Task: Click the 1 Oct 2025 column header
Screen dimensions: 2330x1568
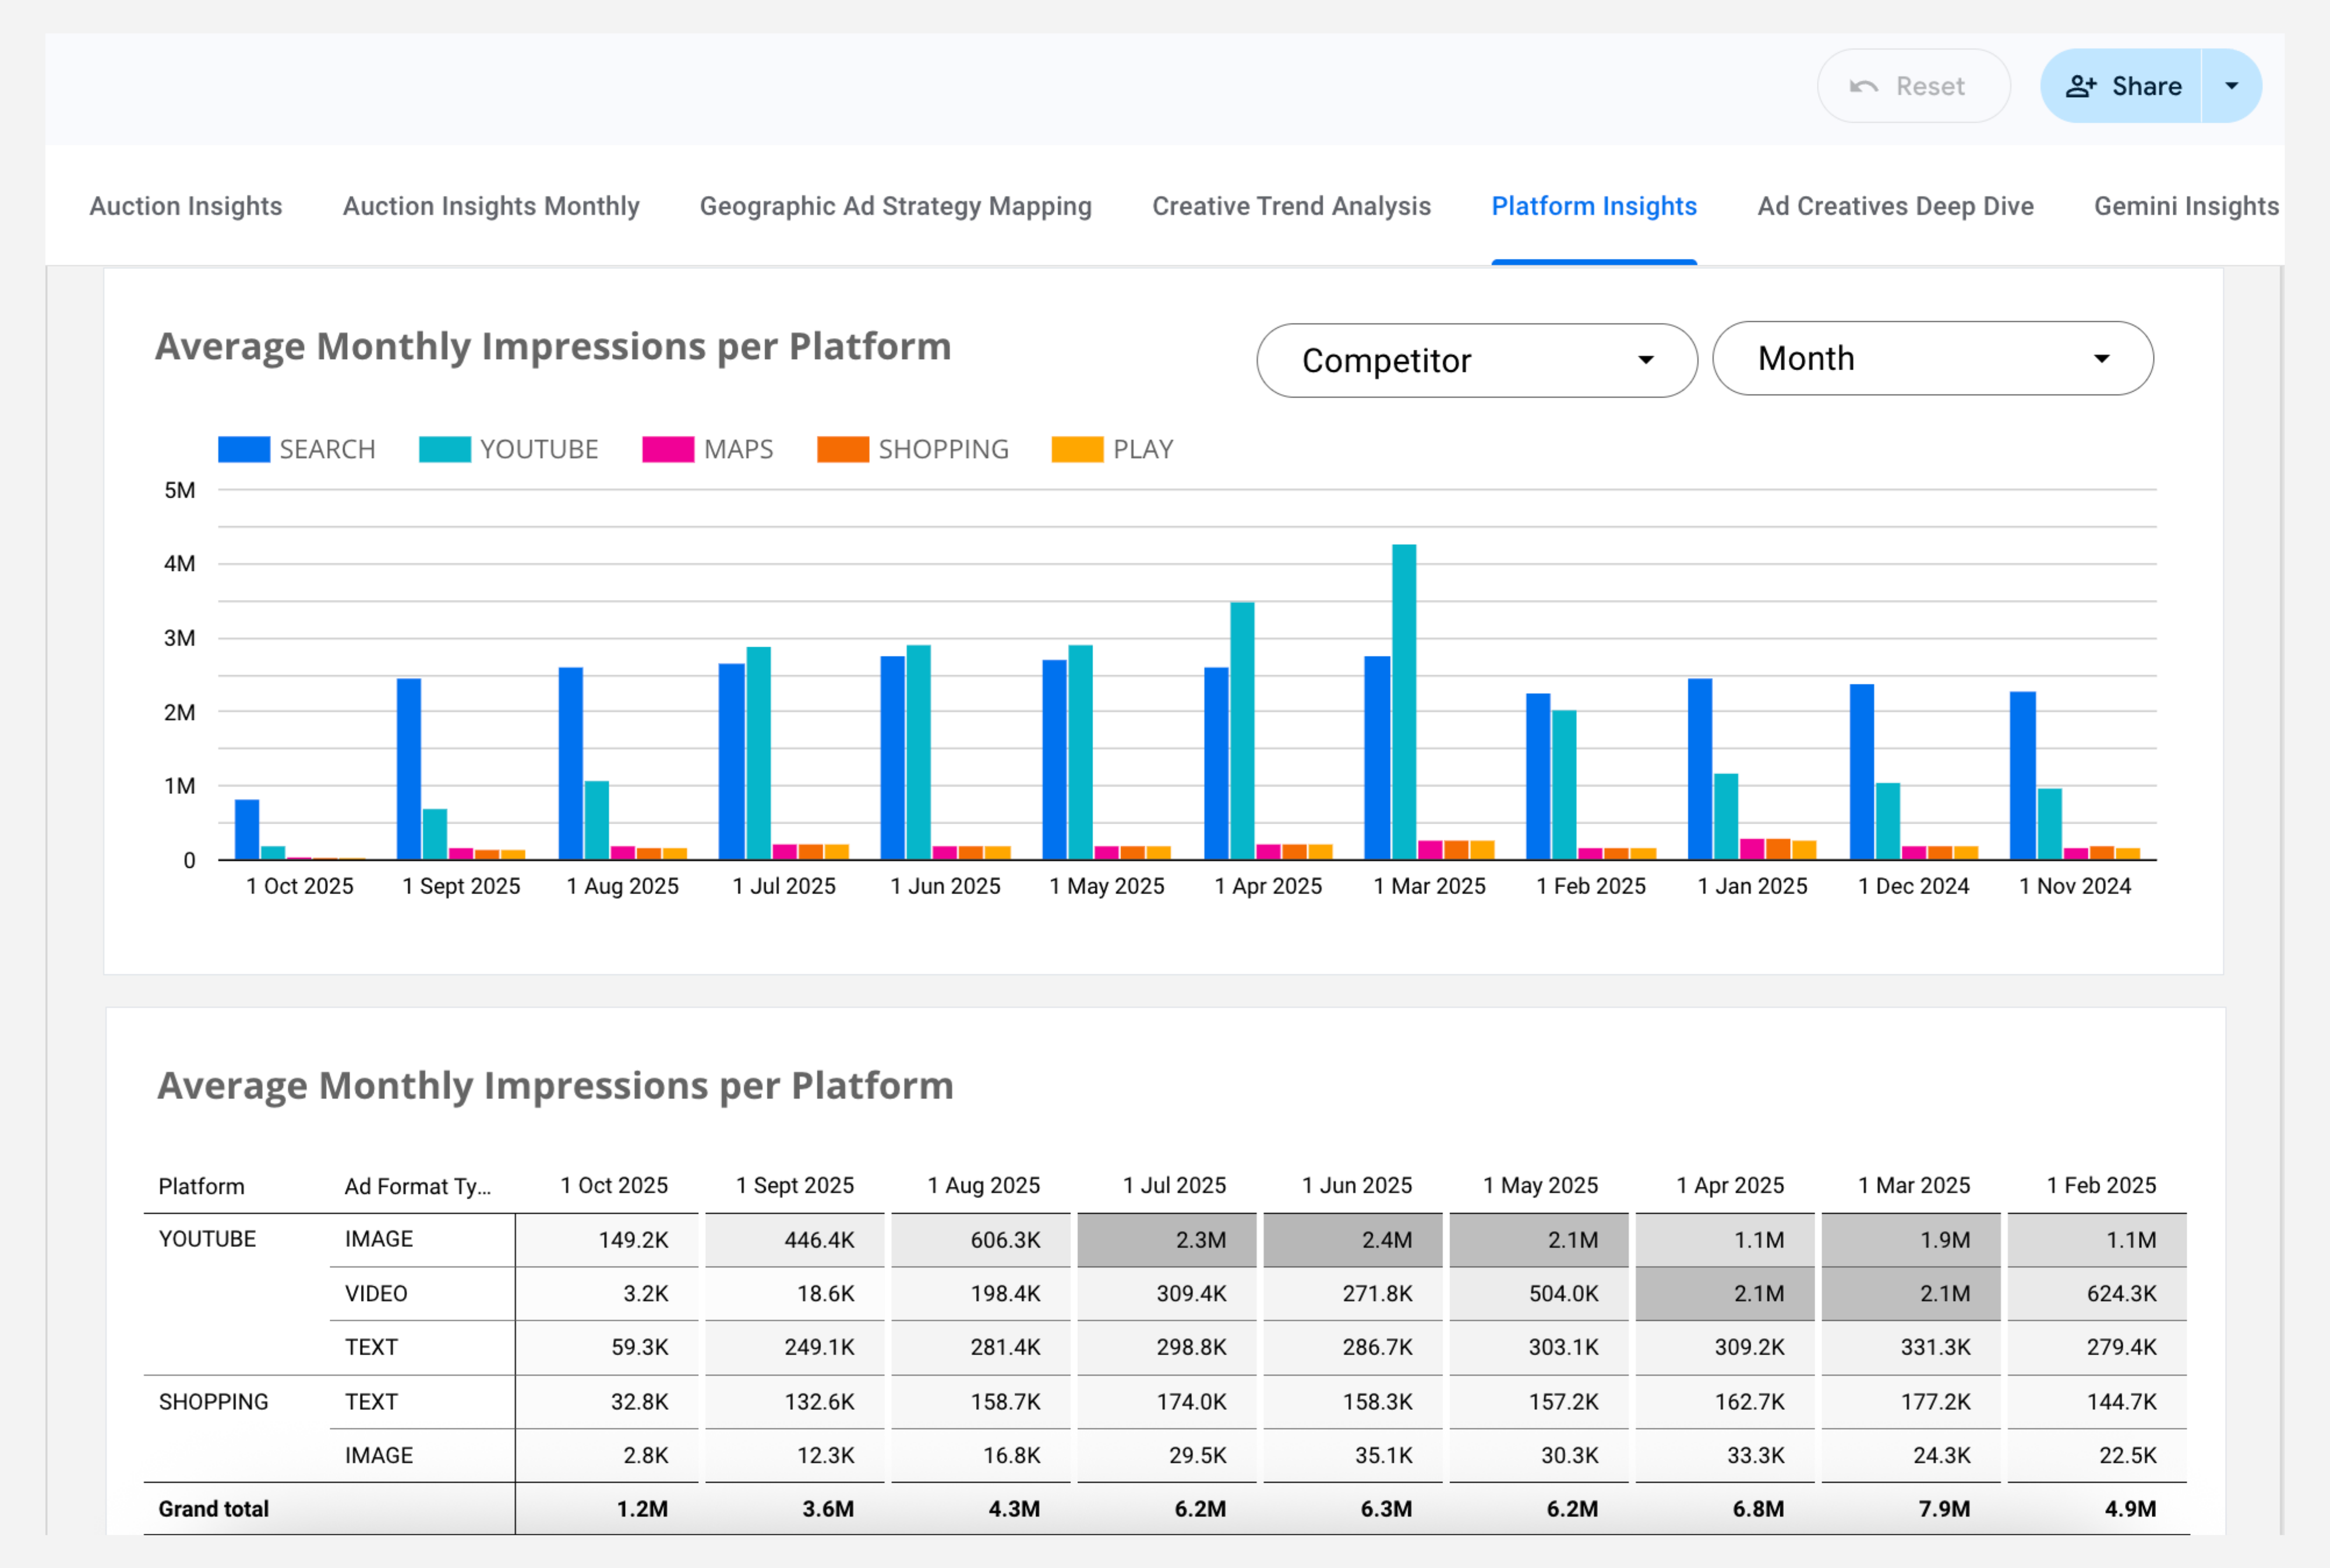Action: [613, 1185]
